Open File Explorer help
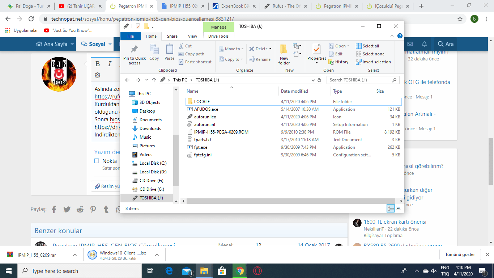494x278 pixels. pos(400,36)
